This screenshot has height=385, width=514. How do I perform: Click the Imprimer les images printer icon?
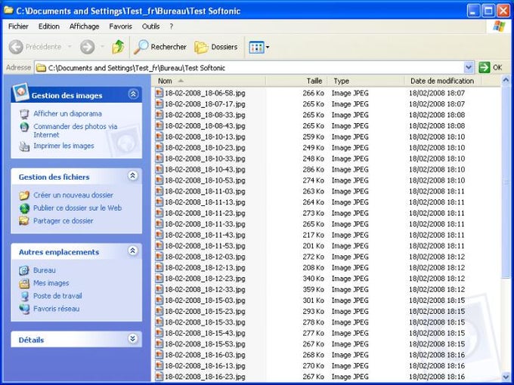pyautogui.click(x=24, y=146)
